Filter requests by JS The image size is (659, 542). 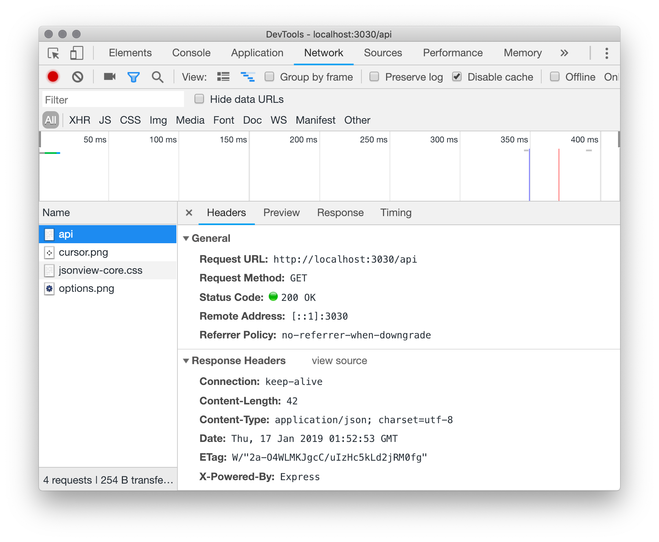tap(105, 120)
